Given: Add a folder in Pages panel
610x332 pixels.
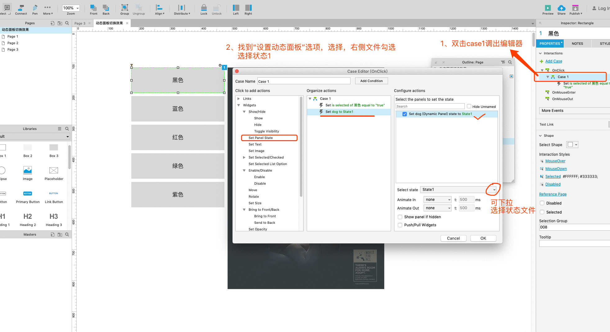Looking at the screenshot, I should pos(60,23).
